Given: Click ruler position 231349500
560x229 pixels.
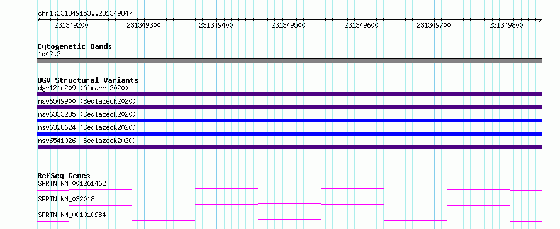Looking at the screenshot, I should [x=289, y=25].
